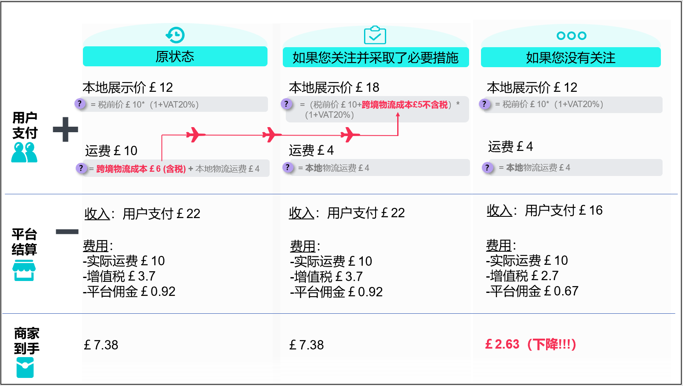Image resolution: width=683 pixels, height=386 pixels.
Task: Click underlined 费用 in the 原状态 column
Action: click(96, 246)
